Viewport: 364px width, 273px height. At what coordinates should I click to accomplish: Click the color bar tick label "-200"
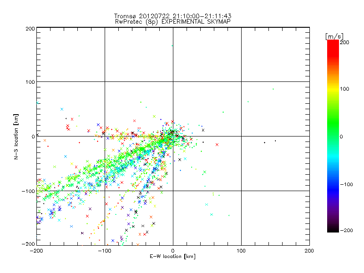[x=346, y=230]
